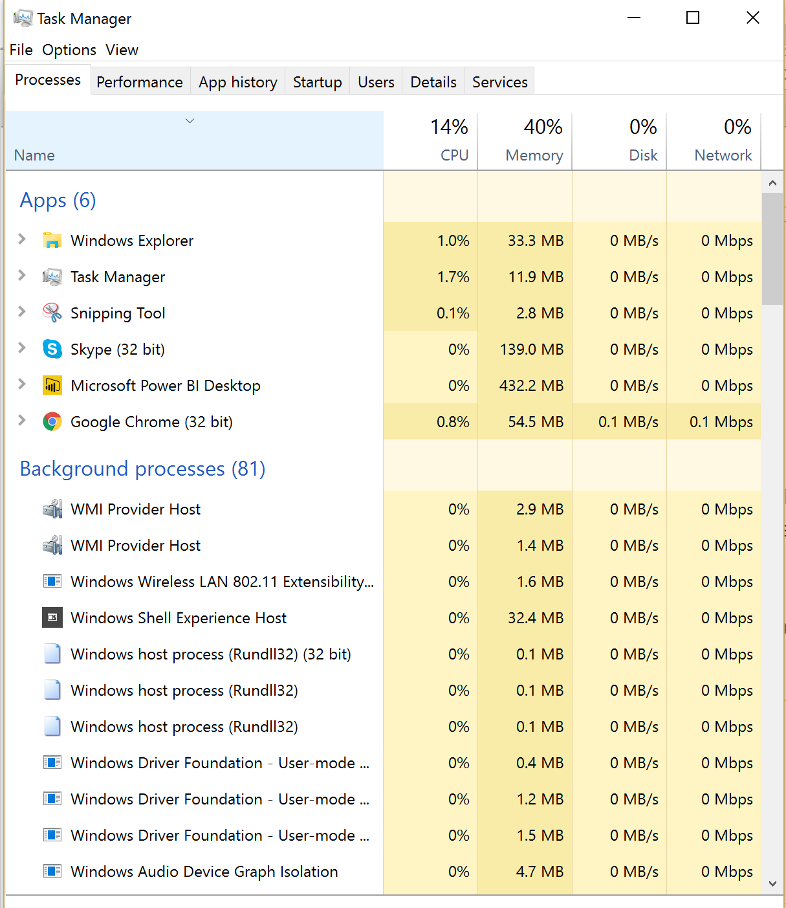Click the 139.0 MB memory value
786x908 pixels.
point(532,349)
